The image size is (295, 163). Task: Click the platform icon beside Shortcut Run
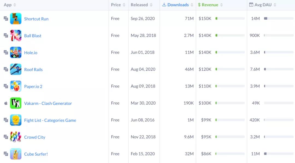pos(6,19)
